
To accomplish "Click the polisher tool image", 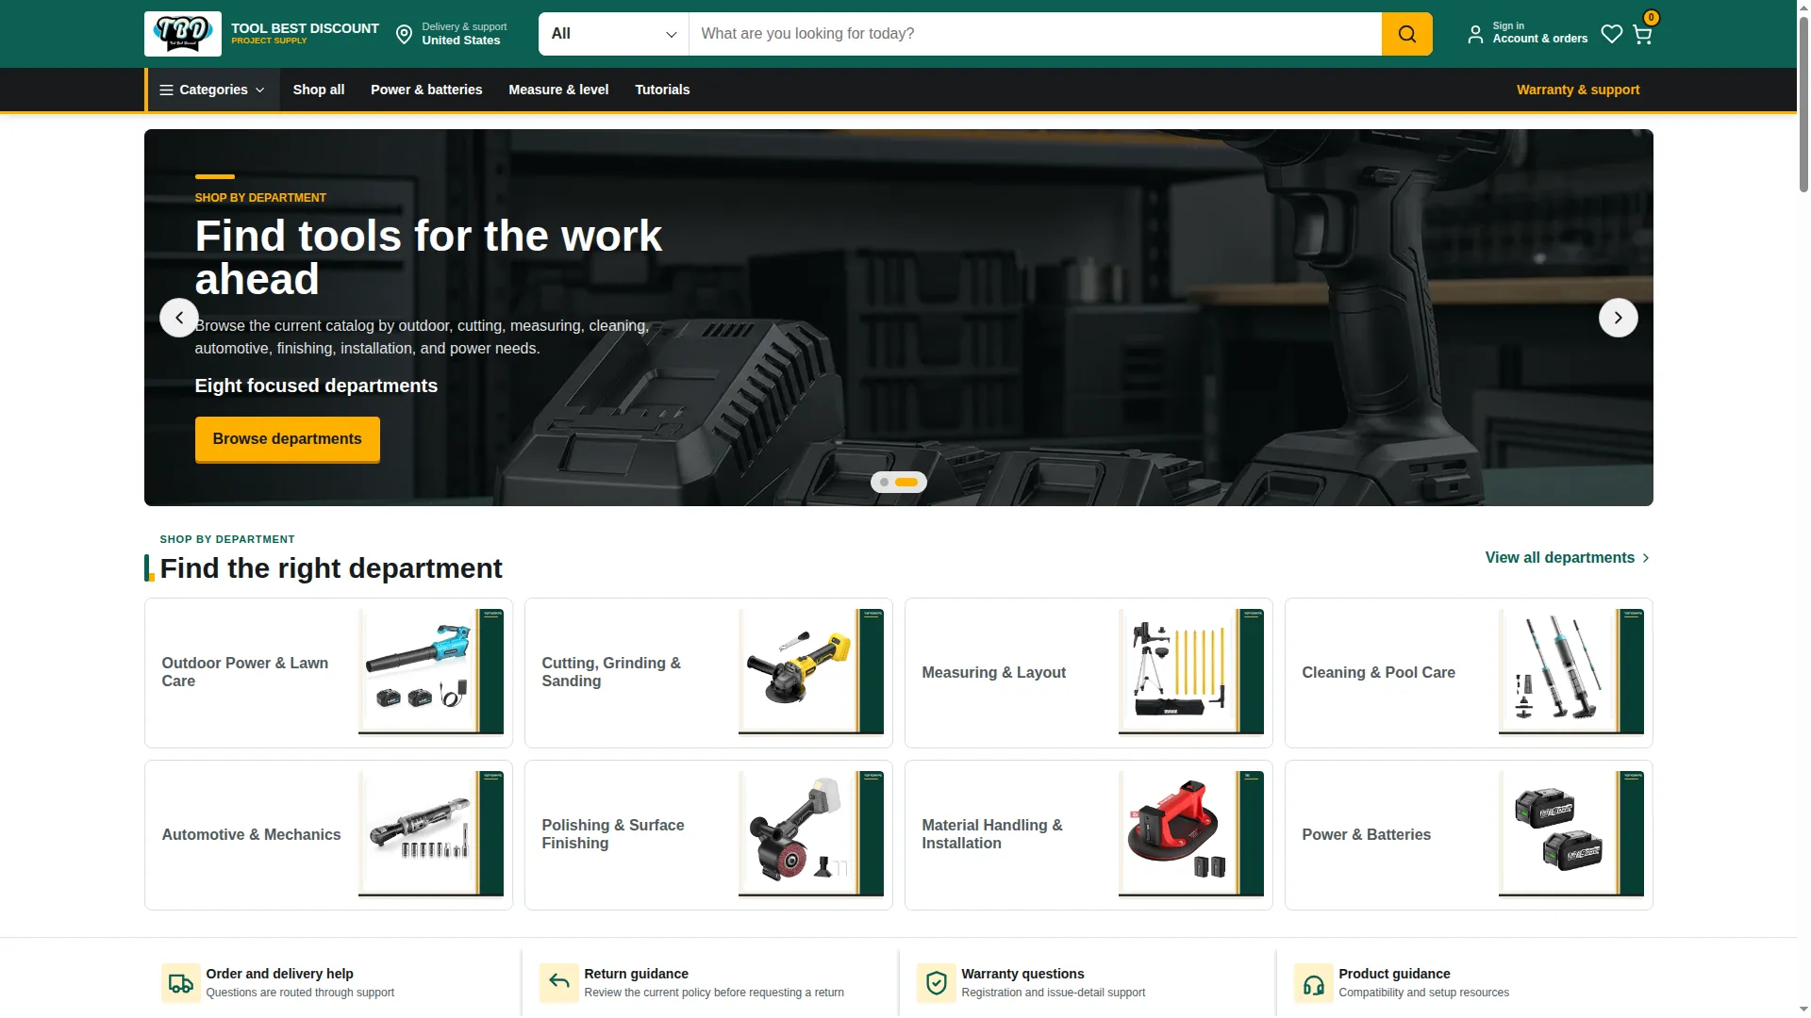I will tap(811, 833).
